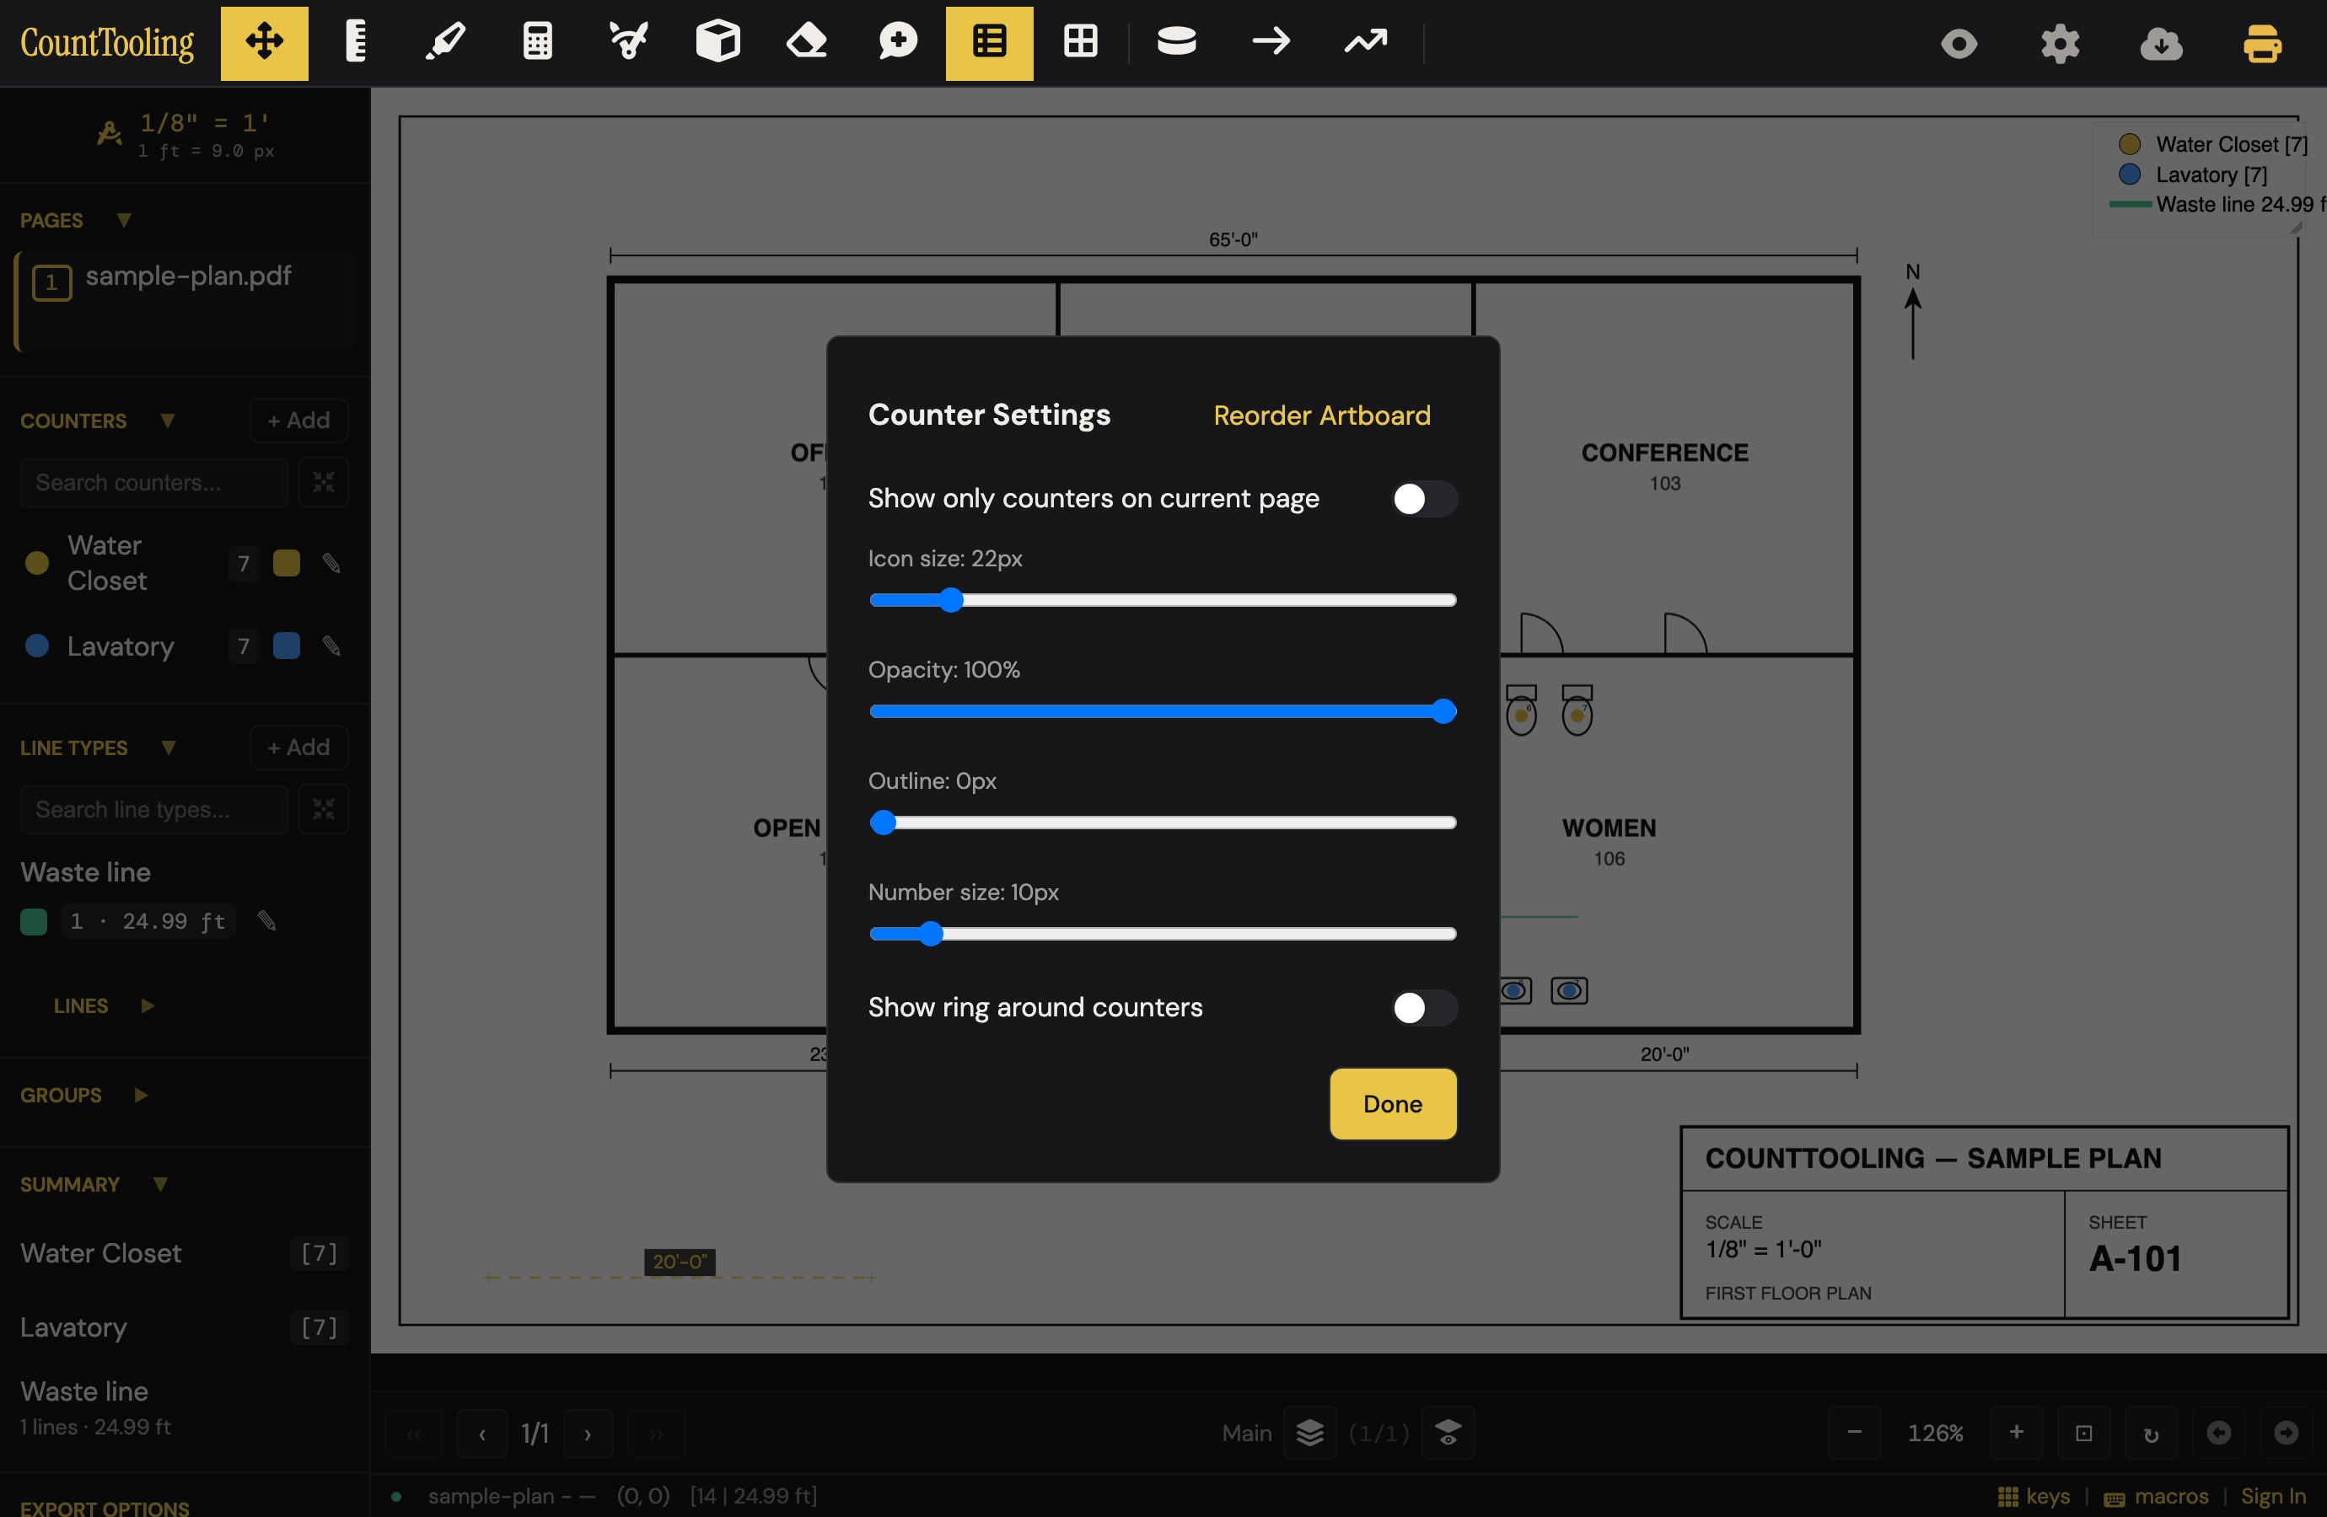
Task: Open macros in status bar
Action: click(x=2156, y=1497)
